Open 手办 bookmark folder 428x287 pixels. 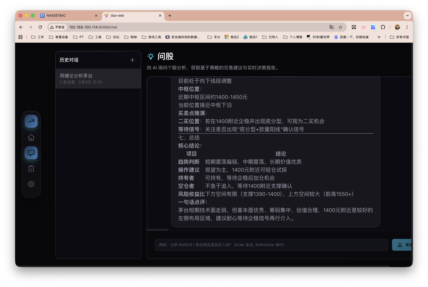(x=214, y=37)
